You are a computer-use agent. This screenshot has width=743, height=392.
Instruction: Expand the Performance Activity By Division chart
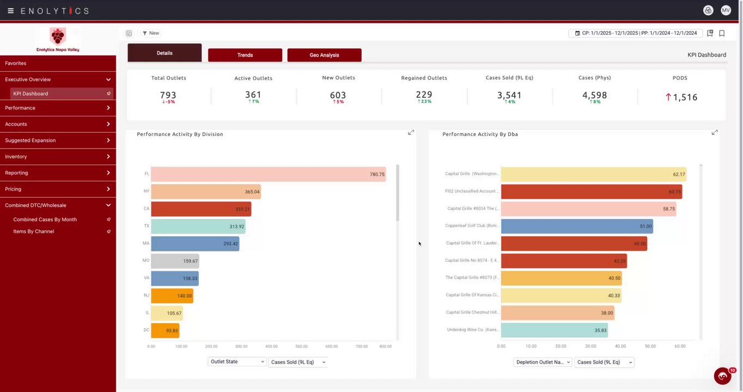coord(411,132)
